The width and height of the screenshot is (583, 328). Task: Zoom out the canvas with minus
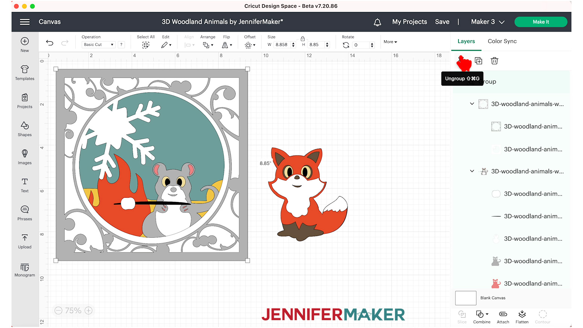(x=58, y=310)
